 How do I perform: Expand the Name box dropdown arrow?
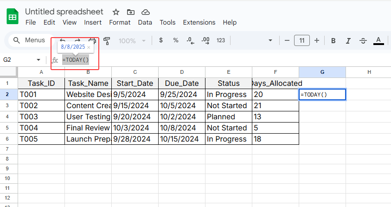[38, 60]
